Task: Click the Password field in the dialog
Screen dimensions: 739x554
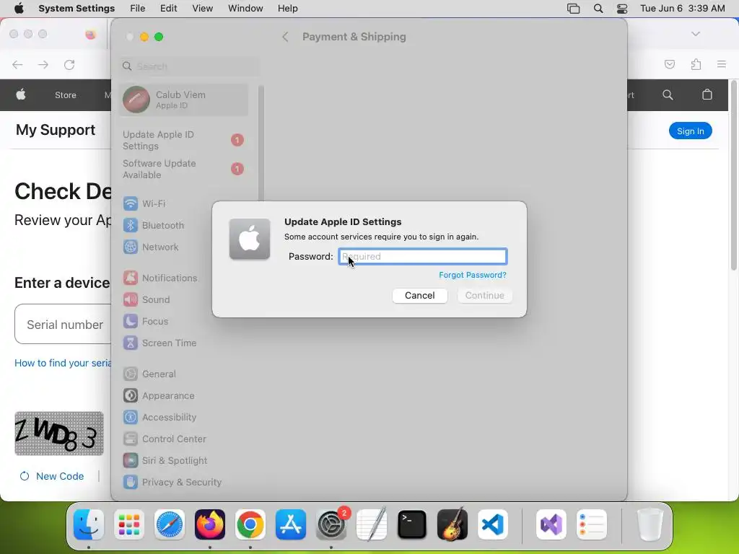Action: point(423,256)
